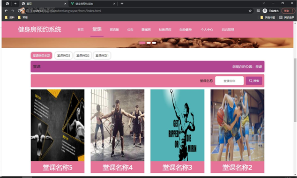Open 个人中心 in the site navigation
This screenshot has height=178, width=297.
pyautogui.click(x=207, y=30)
